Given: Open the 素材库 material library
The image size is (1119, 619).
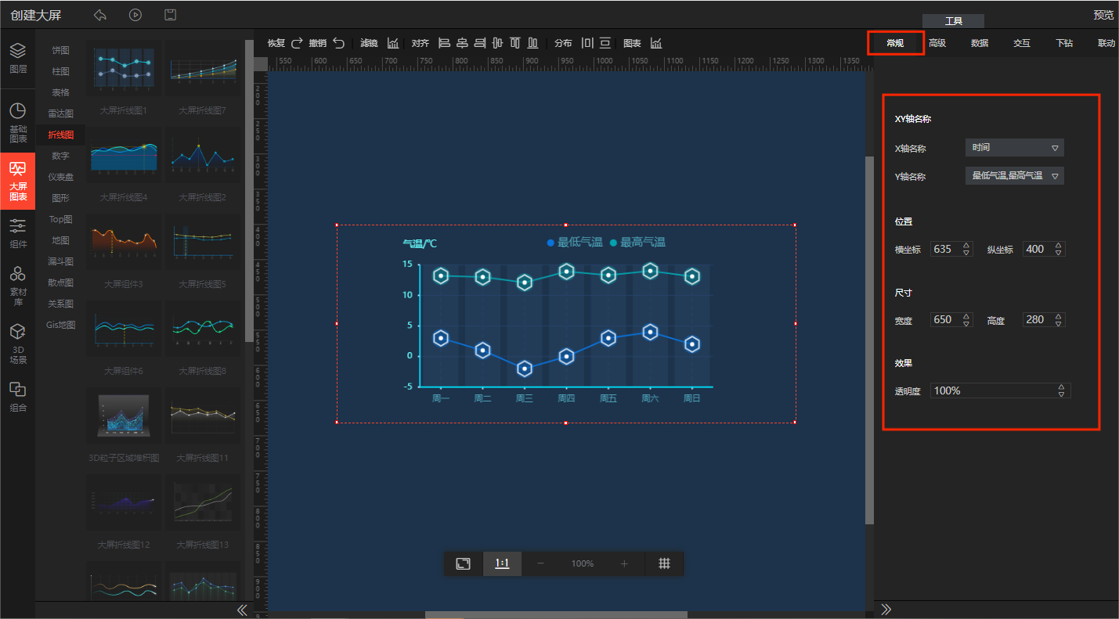Looking at the screenshot, I should click(17, 283).
